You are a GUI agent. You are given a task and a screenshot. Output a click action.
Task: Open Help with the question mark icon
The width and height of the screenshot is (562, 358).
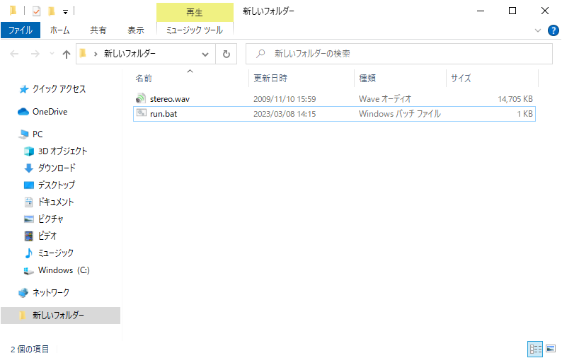553,30
